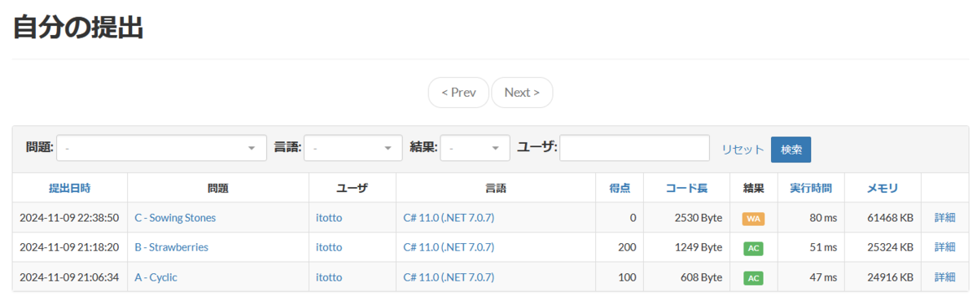Open itotto user in Strawberries row
Image resolution: width=977 pixels, height=300 pixels.
(x=329, y=247)
